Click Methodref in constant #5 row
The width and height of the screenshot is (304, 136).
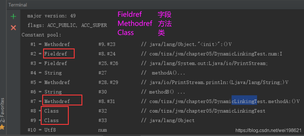pyautogui.click(x=57, y=82)
